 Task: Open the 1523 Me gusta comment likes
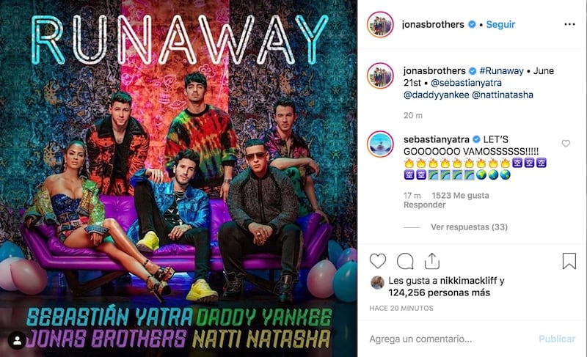(460, 196)
